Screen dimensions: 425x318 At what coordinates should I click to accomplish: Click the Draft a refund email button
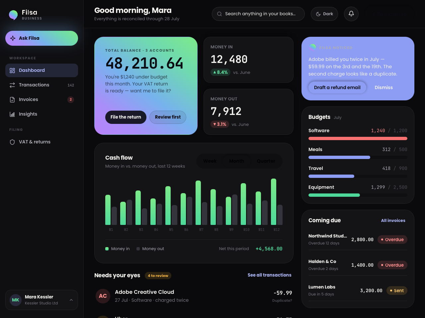[337, 87]
